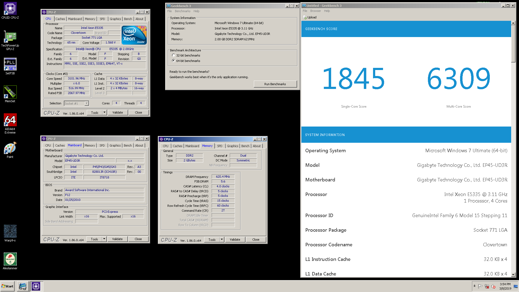Open File menu in Geekbench 3 window

169,11
